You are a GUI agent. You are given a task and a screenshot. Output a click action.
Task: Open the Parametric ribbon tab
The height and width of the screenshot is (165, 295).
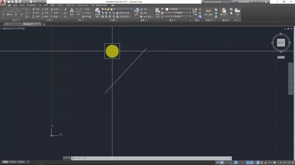click(31, 5)
